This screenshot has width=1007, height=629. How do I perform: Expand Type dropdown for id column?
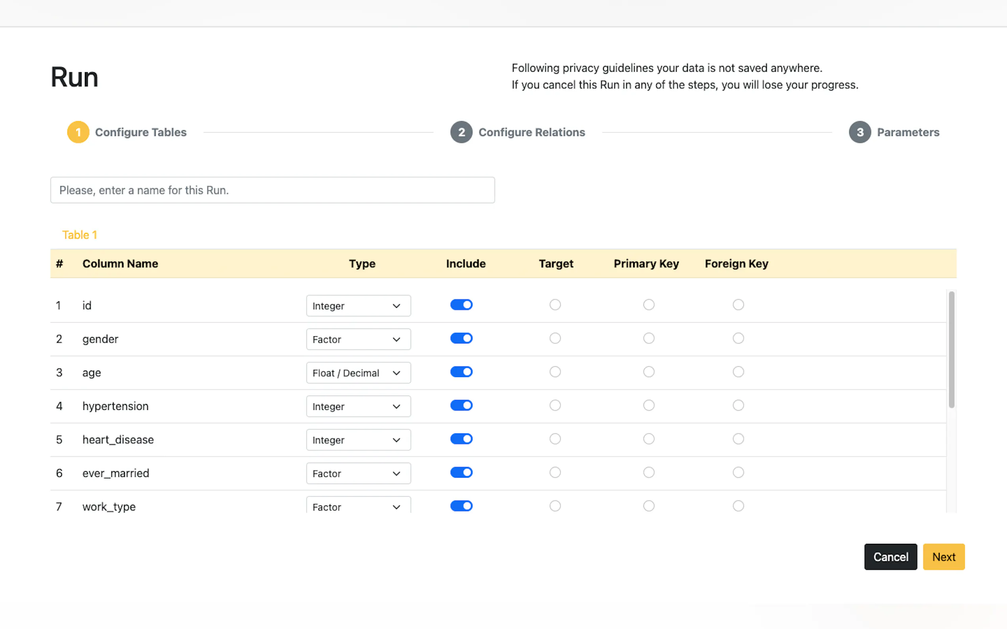(358, 306)
